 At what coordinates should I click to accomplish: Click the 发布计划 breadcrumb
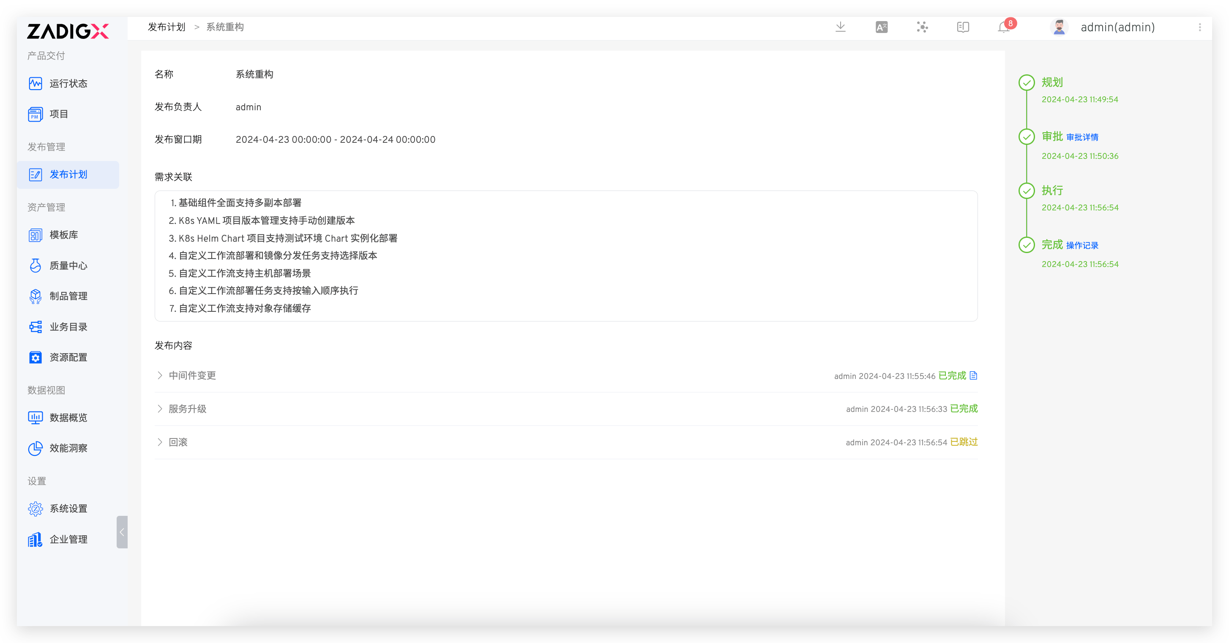point(167,27)
